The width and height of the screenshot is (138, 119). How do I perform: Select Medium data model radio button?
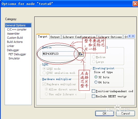pyautogui.click(x=94, y=57)
